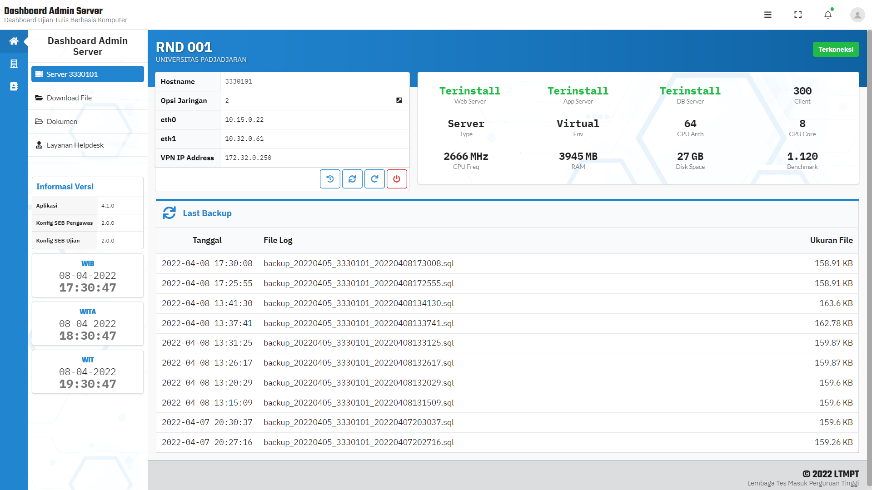Click the eth0 address 10.15.0.22

[244, 120]
